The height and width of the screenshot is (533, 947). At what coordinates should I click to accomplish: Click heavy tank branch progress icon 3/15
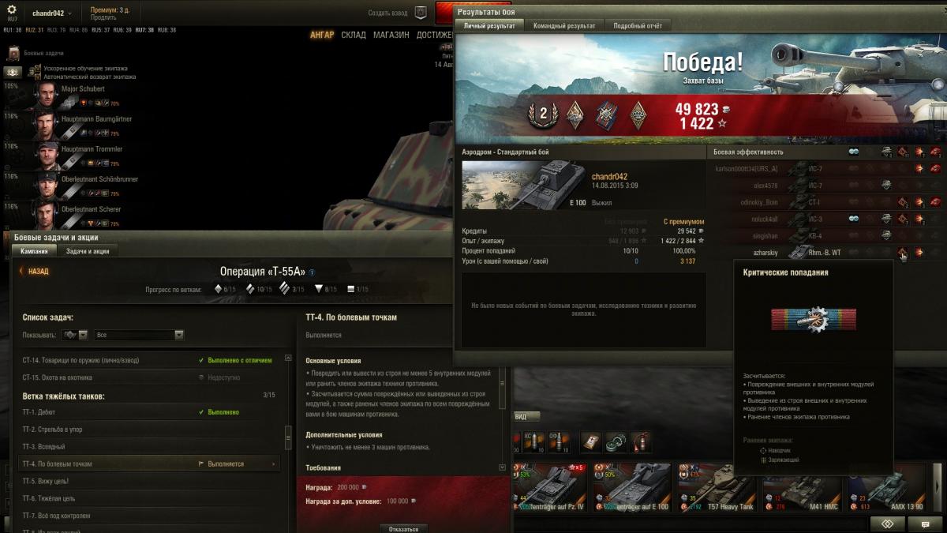coord(286,289)
